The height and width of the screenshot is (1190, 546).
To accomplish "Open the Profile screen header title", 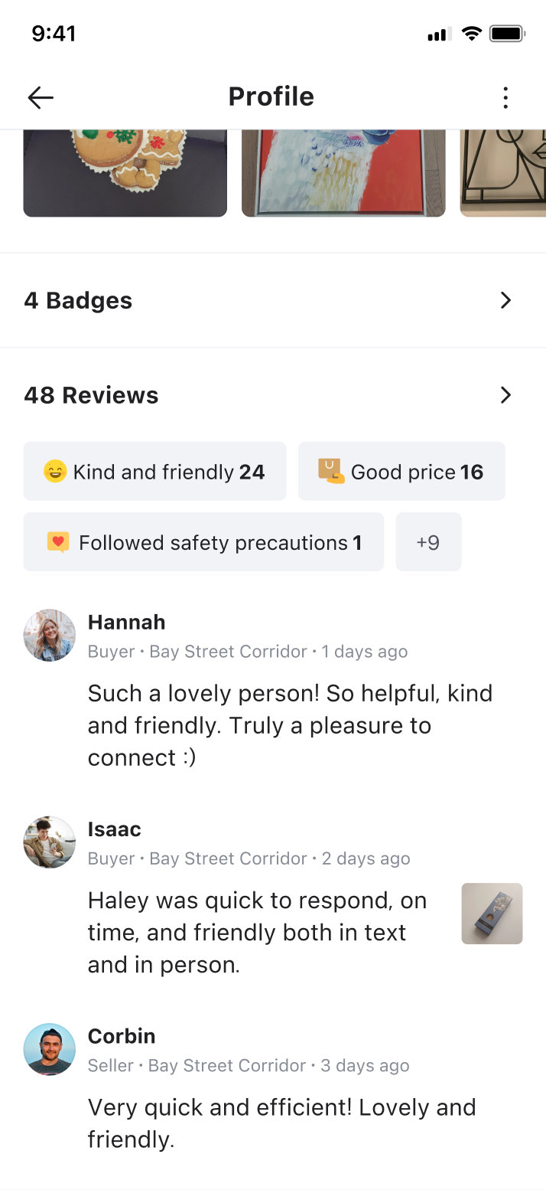I will coord(271,96).
